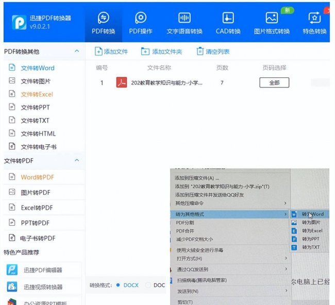Screen dimensions: 335x305
Task: Click the Word转PDF icon
Action: 12,177
